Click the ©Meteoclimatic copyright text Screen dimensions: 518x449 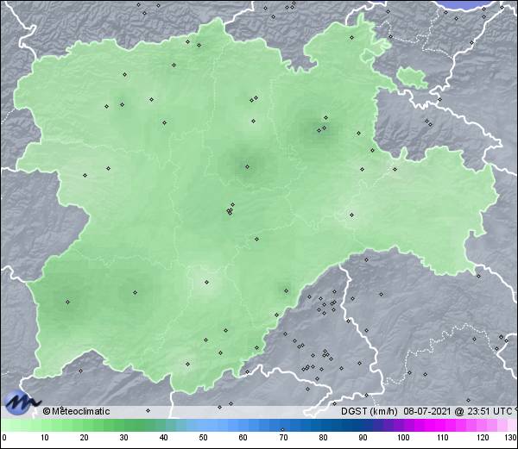point(76,411)
